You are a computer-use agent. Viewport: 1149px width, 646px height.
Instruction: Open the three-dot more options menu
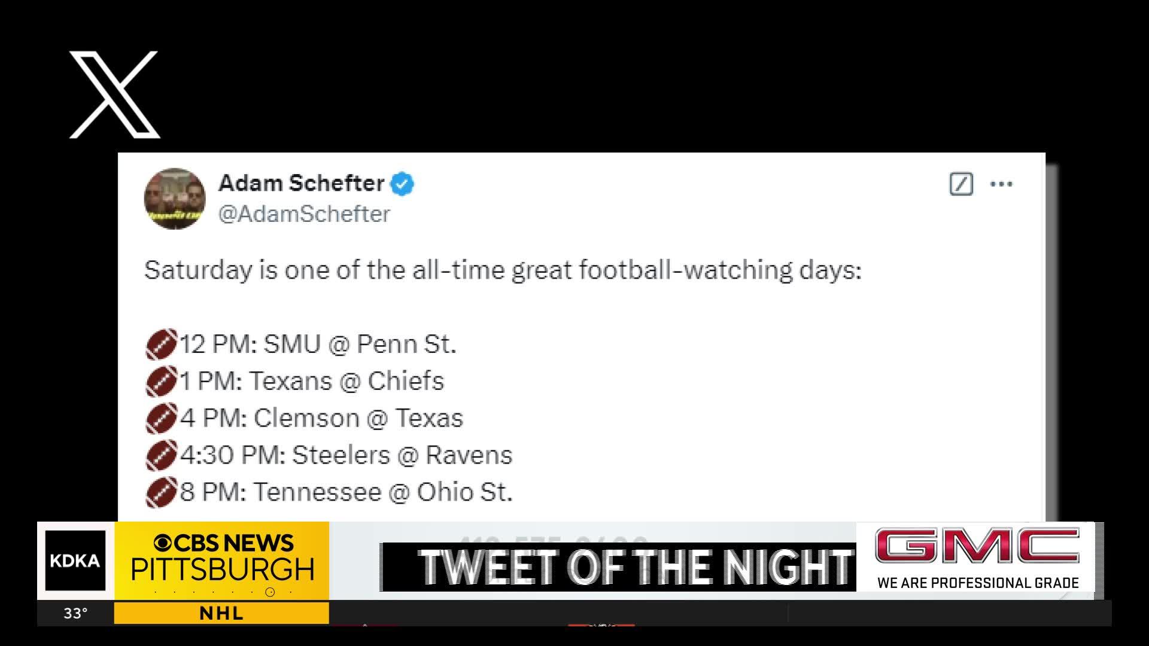point(1001,184)
